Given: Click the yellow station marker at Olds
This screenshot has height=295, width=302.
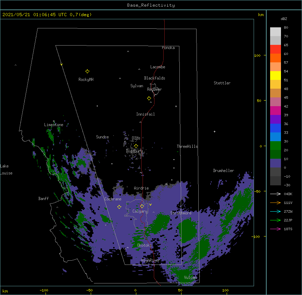Looking at the screenshot, I should pyautogui.click(x=136, y=146).
